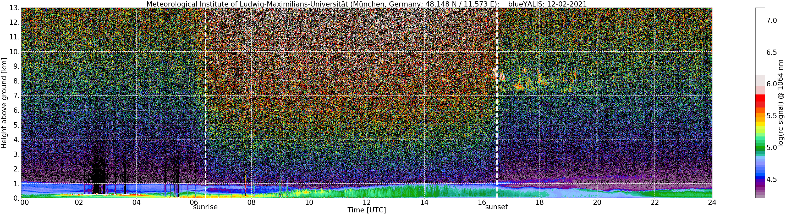The height and width of the screenshot is (215, 786).
Task: Click the time axis tick label 12
Action: pyautogui.click(x=367, y=202)
